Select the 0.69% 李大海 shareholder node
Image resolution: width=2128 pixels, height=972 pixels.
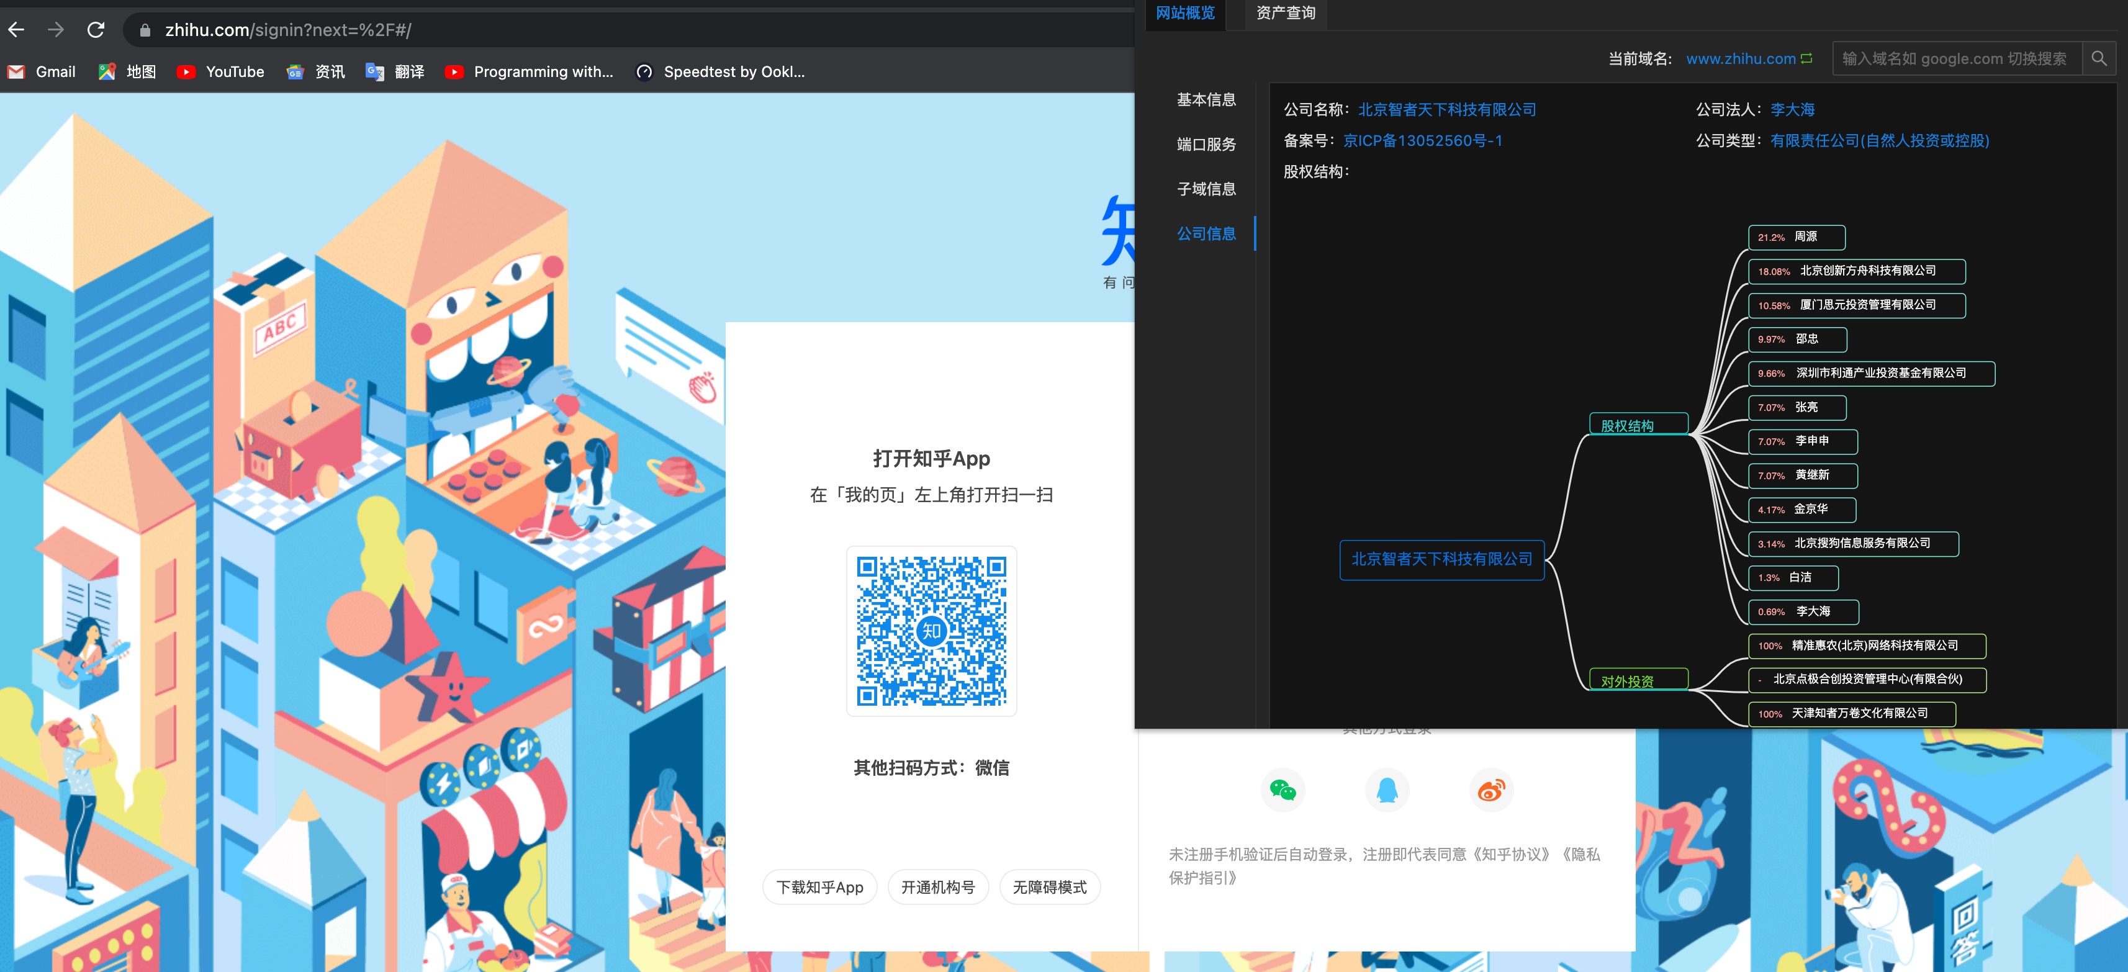pyautogui.click(x=1803, y=612)
